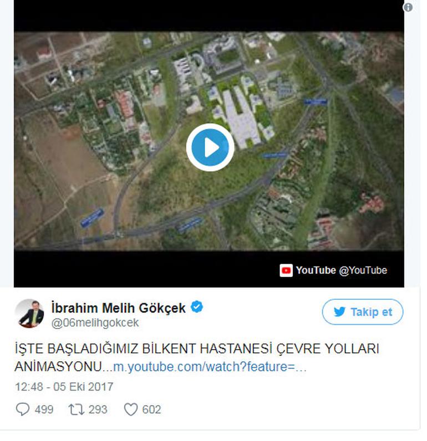View the 602 likes count
This screenshot has width=427, height=441.
click(x=151, y=409)
